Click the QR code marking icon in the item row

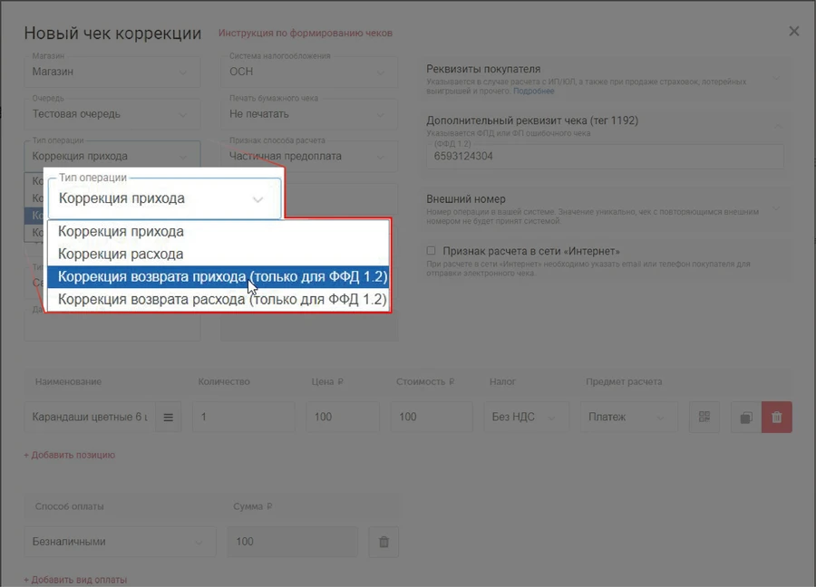[704, 418]
